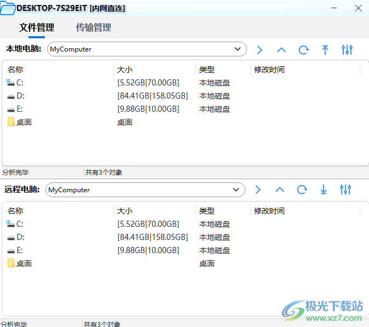Click the folder icon in title bar

tap(8, 8)
